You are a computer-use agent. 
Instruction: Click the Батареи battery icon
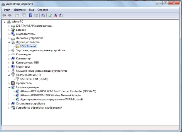click(13, 30)
